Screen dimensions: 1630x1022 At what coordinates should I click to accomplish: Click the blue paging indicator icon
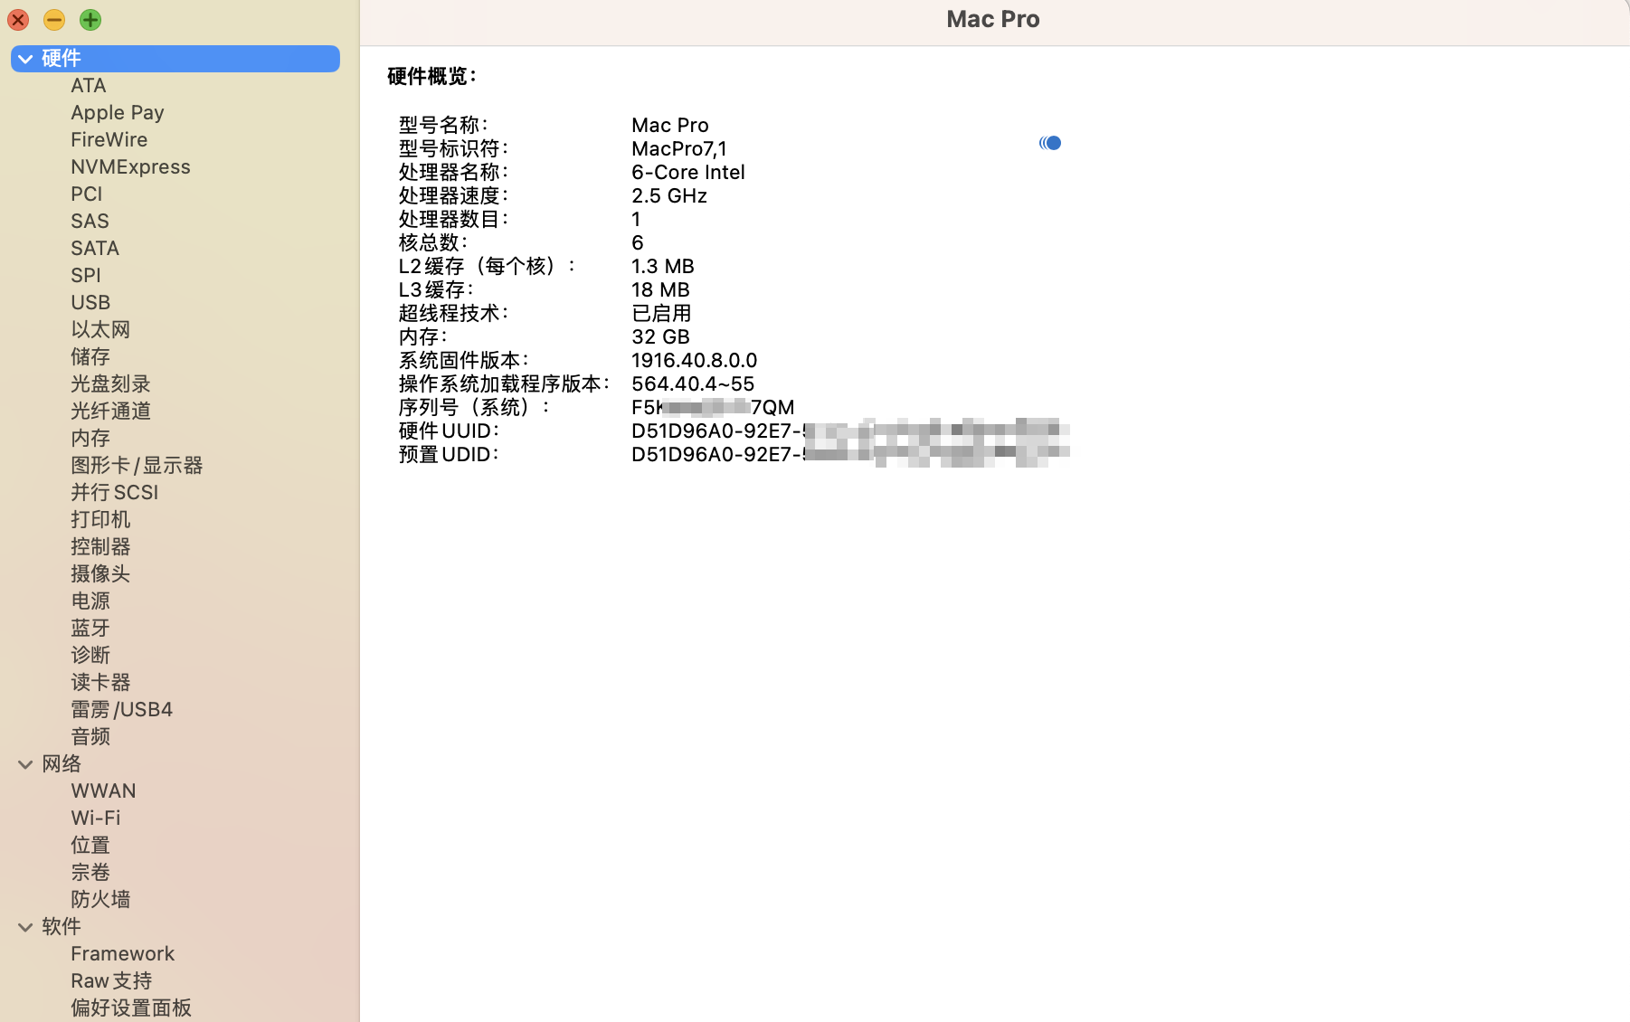click(1049, 142)
